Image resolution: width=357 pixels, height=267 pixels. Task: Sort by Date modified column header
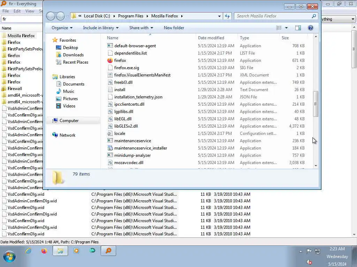pyautogui.click(x=211, y=38)
